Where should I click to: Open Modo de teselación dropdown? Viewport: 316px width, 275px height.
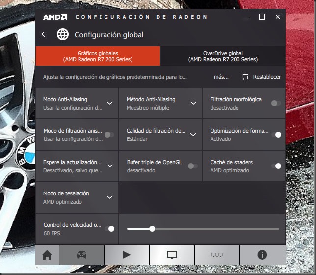tap(110, 197)
